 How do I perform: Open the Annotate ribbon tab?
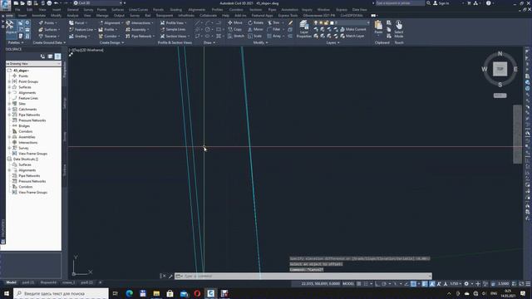[x=38, y=15]
